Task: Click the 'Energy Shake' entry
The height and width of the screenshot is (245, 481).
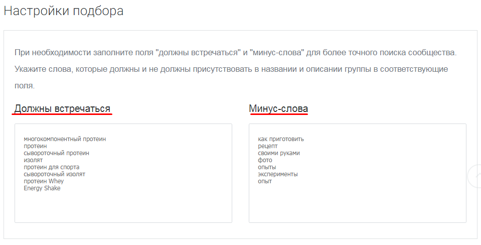Action: pyautogui.click(x=42, y=188)
